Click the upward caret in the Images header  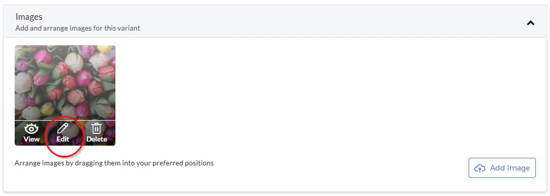click(x=531, y=23)
